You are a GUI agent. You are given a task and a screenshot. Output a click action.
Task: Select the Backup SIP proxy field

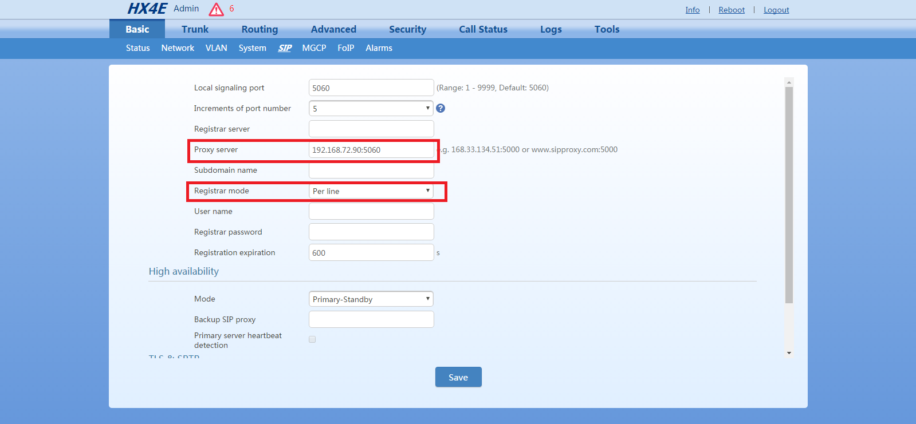(371, 319)
